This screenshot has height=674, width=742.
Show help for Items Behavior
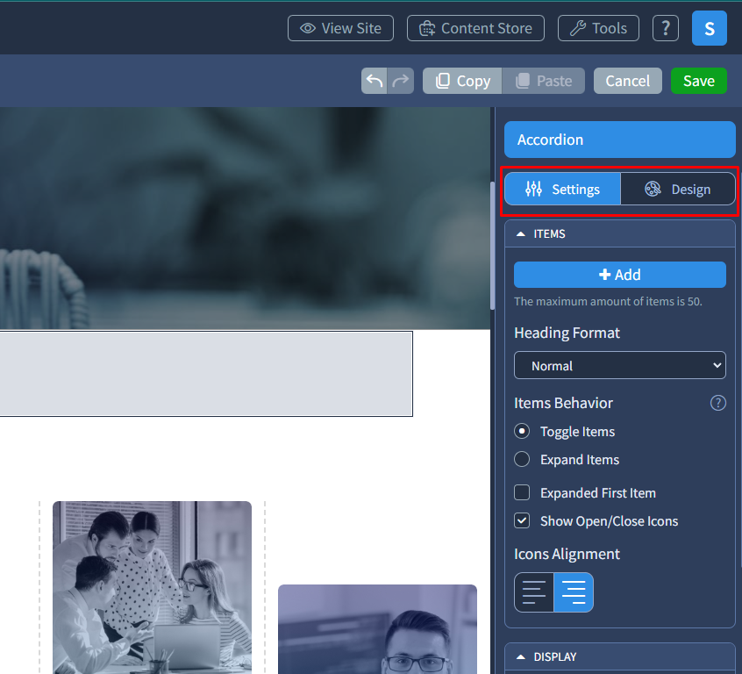coord(717,403)
